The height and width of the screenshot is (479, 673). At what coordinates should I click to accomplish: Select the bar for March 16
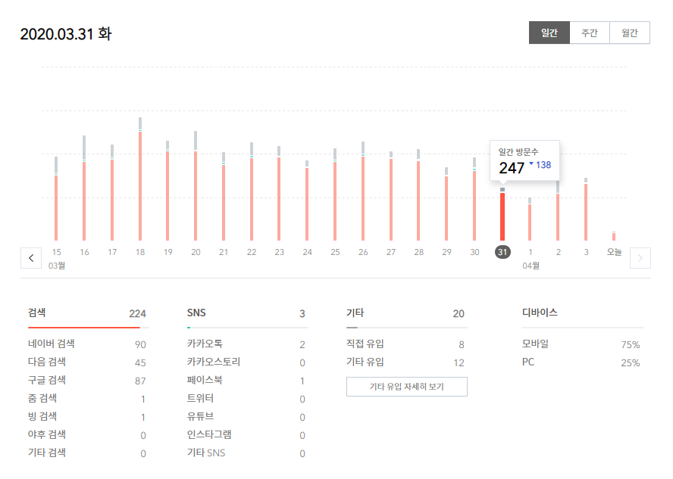pyautogui.click(x=84, y=188)
